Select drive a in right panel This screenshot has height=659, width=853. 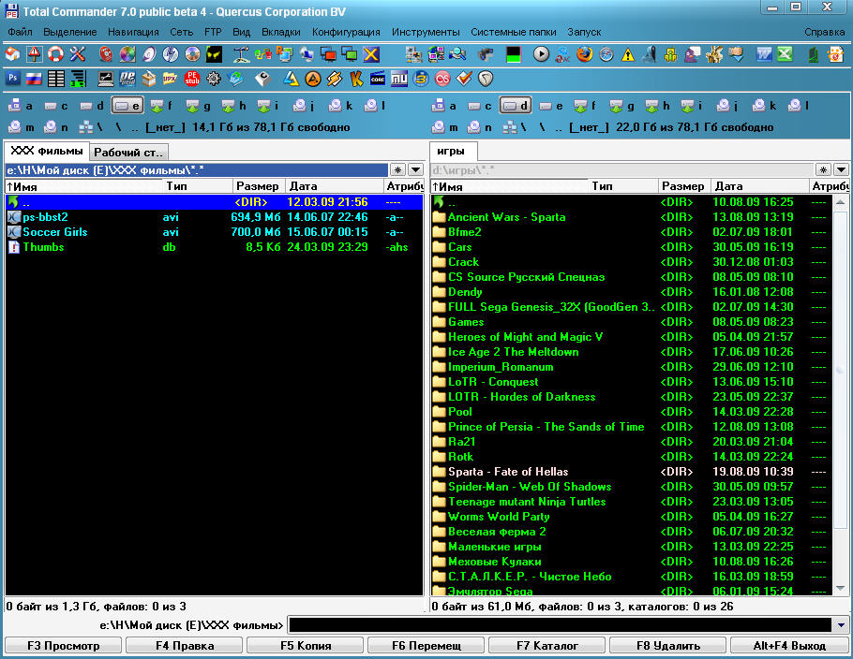444,106
